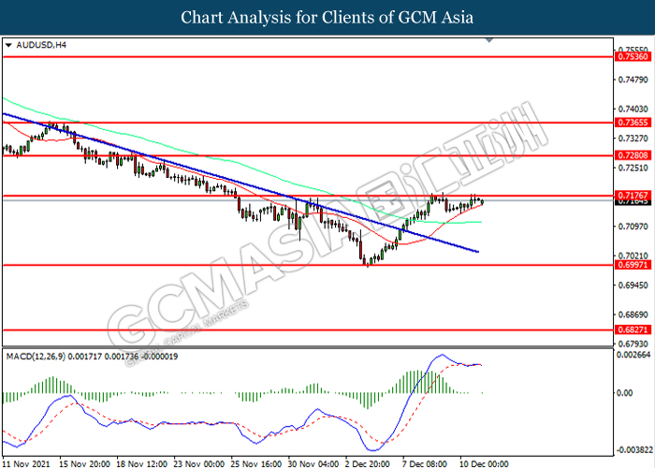The height and width of the screenshot is (468, 655).
Task: Click the 0.69450 price axis value
Action: point(633,285)
